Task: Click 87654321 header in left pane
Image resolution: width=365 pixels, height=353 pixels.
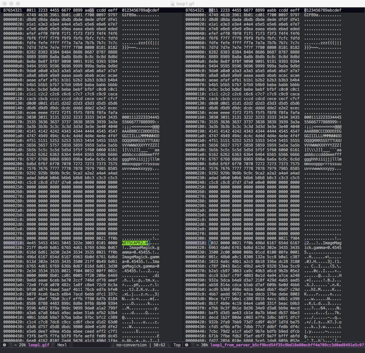Action: [x=13, y=10]
